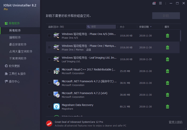Click the Magoshare Data Recovery app icon

[x=57, y=107]
